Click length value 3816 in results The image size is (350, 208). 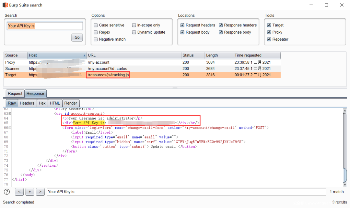[210, 75]
